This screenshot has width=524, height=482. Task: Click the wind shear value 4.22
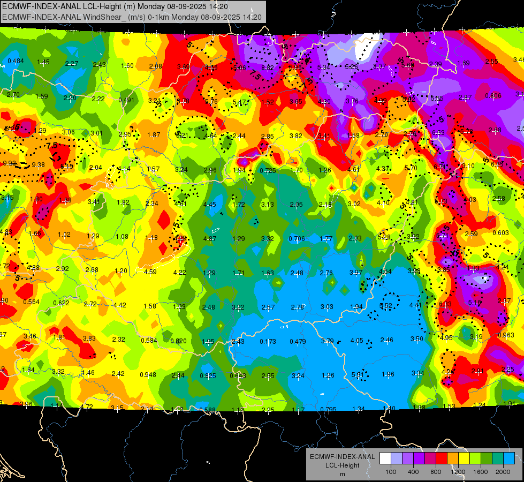pyautogui.click(x=179, y=273)
